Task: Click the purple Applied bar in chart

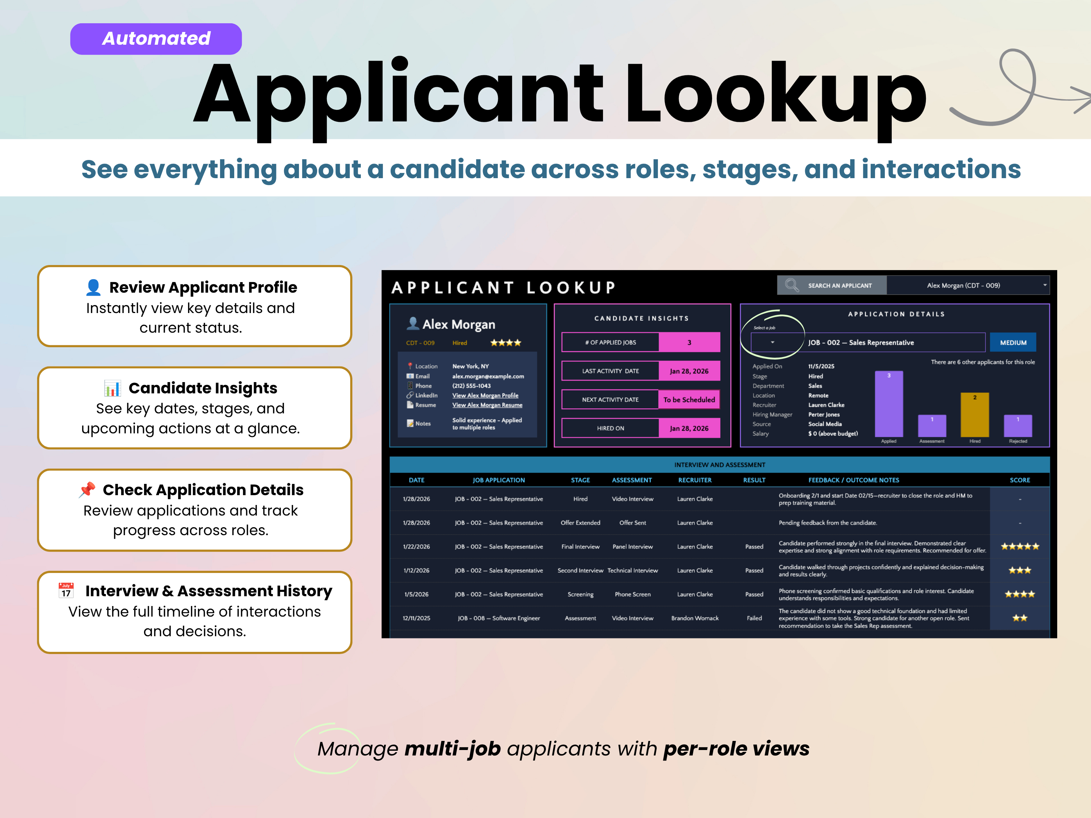Action: (889, 404)
